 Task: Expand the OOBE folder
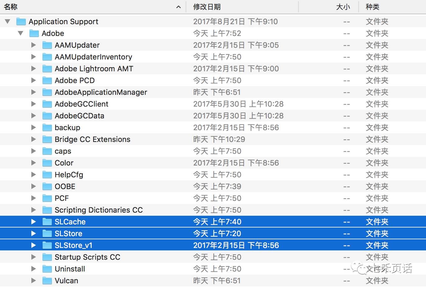[x=34, y=186]
